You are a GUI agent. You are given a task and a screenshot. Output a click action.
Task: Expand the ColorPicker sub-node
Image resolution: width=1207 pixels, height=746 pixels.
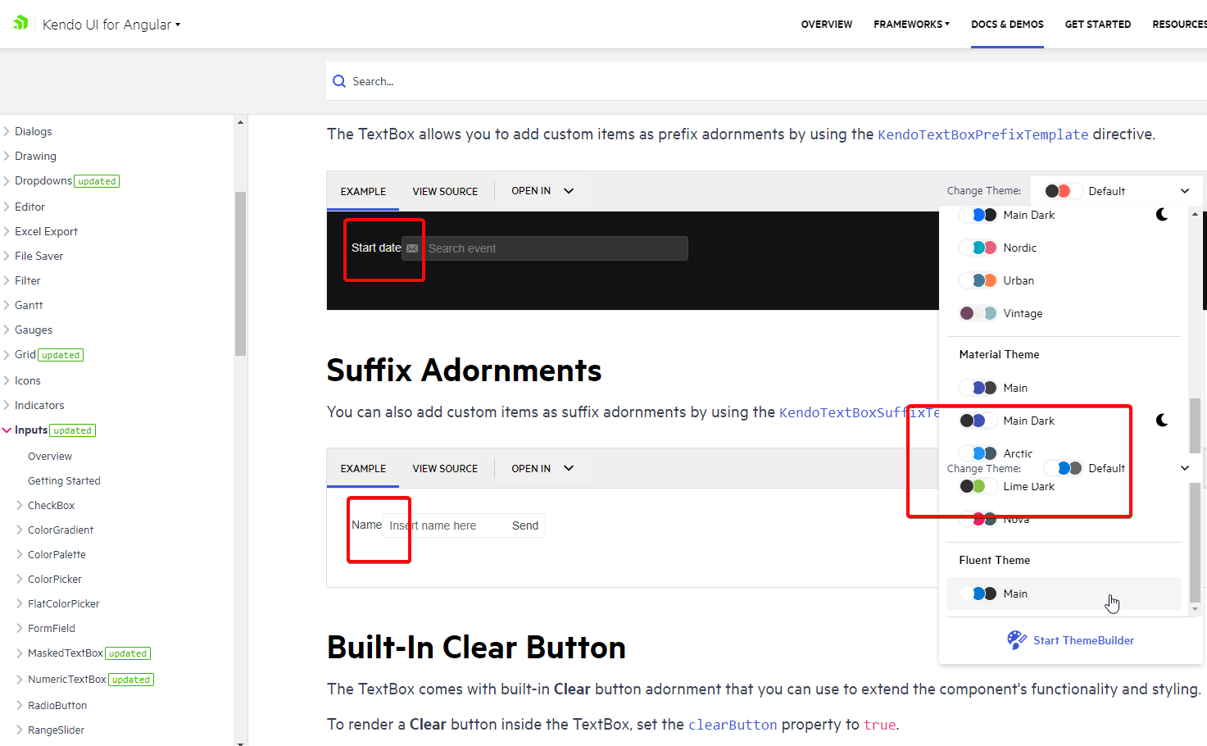(x=20, y=580)
